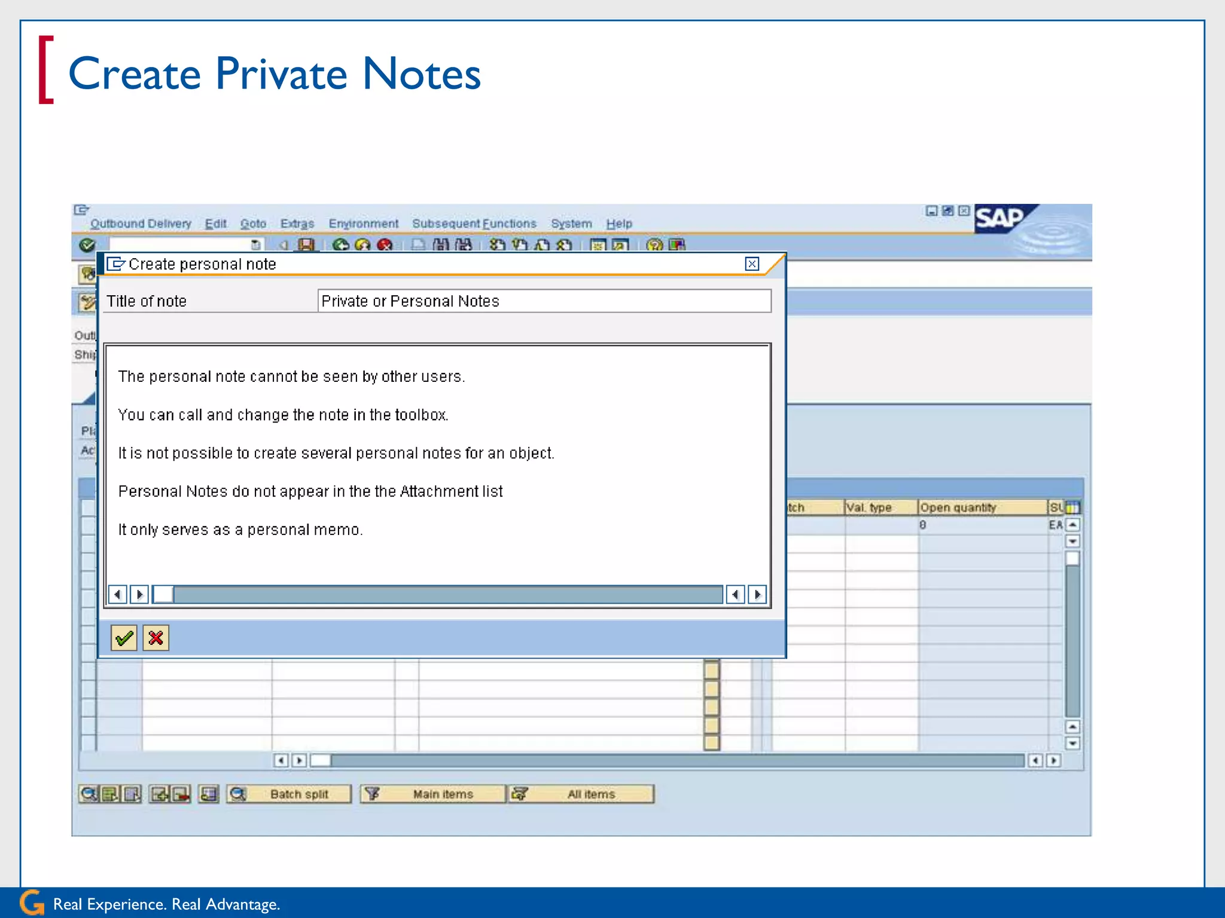Open the Environment menu
The height and width of the screenshot is (918, 1225).
(x=363, y=224)
